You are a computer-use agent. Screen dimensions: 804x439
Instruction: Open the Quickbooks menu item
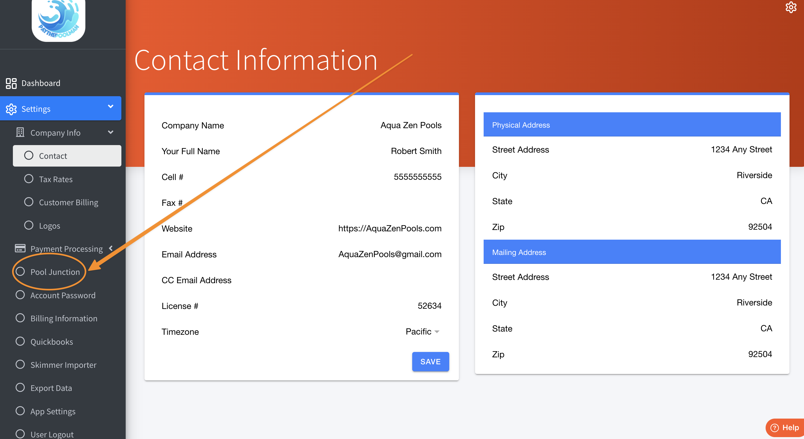click(x=52, y=341)
